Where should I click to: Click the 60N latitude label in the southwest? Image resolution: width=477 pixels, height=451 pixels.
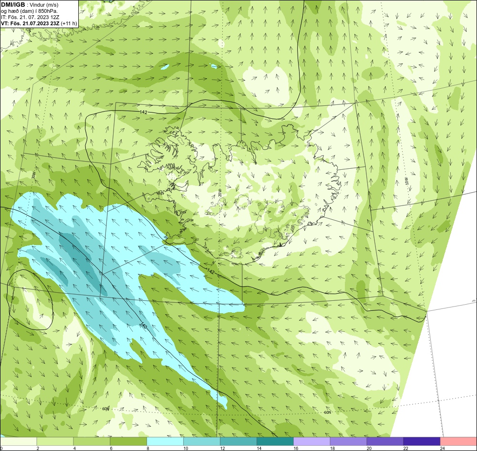click(x=105, y=409)
